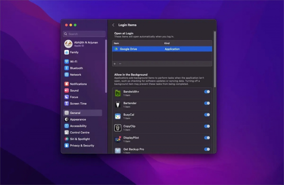Go back using the chevron arrow
The width and height of the screenshot is (284, 185).
(x=113, y=25)
